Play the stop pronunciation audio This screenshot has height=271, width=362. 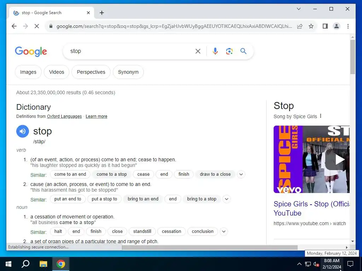(x=22, y=131)
